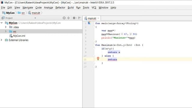Open the Run menu

pos(78,7)
